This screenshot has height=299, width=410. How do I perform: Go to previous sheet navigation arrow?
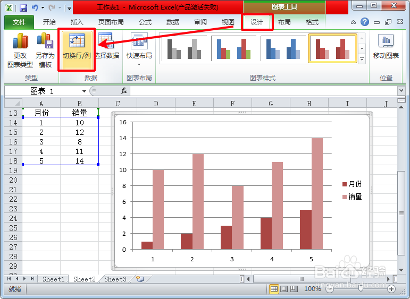pos(17,279)
